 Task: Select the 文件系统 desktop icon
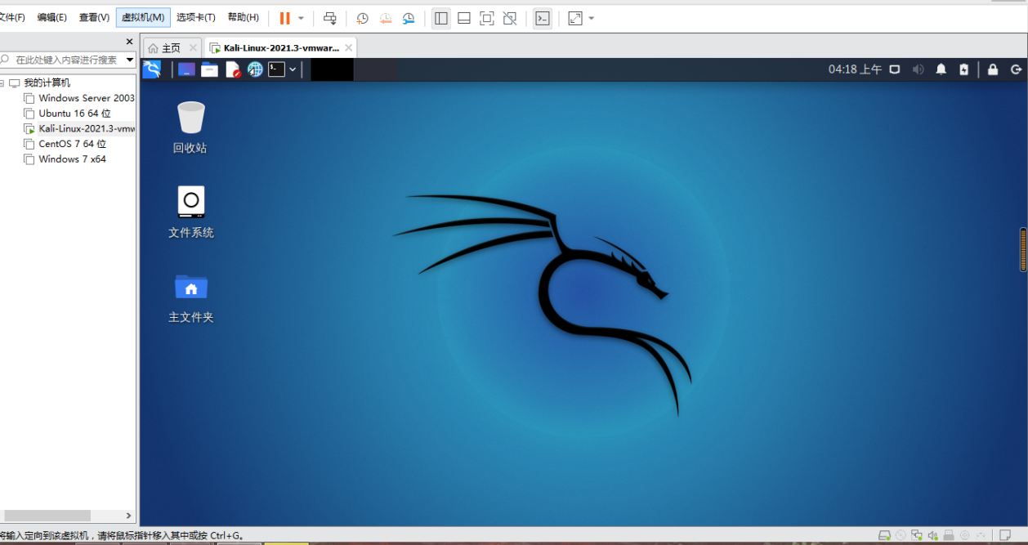[190, 212]
